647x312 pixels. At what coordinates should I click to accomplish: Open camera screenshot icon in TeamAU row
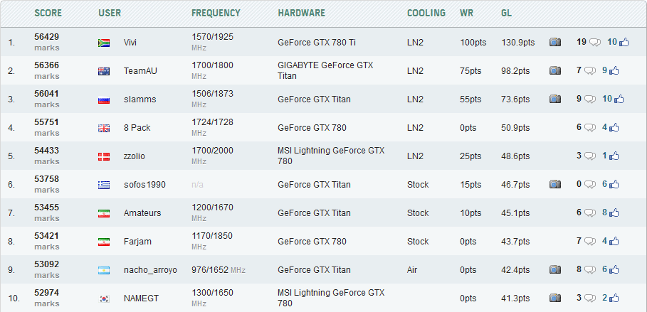tap(555, 70)
